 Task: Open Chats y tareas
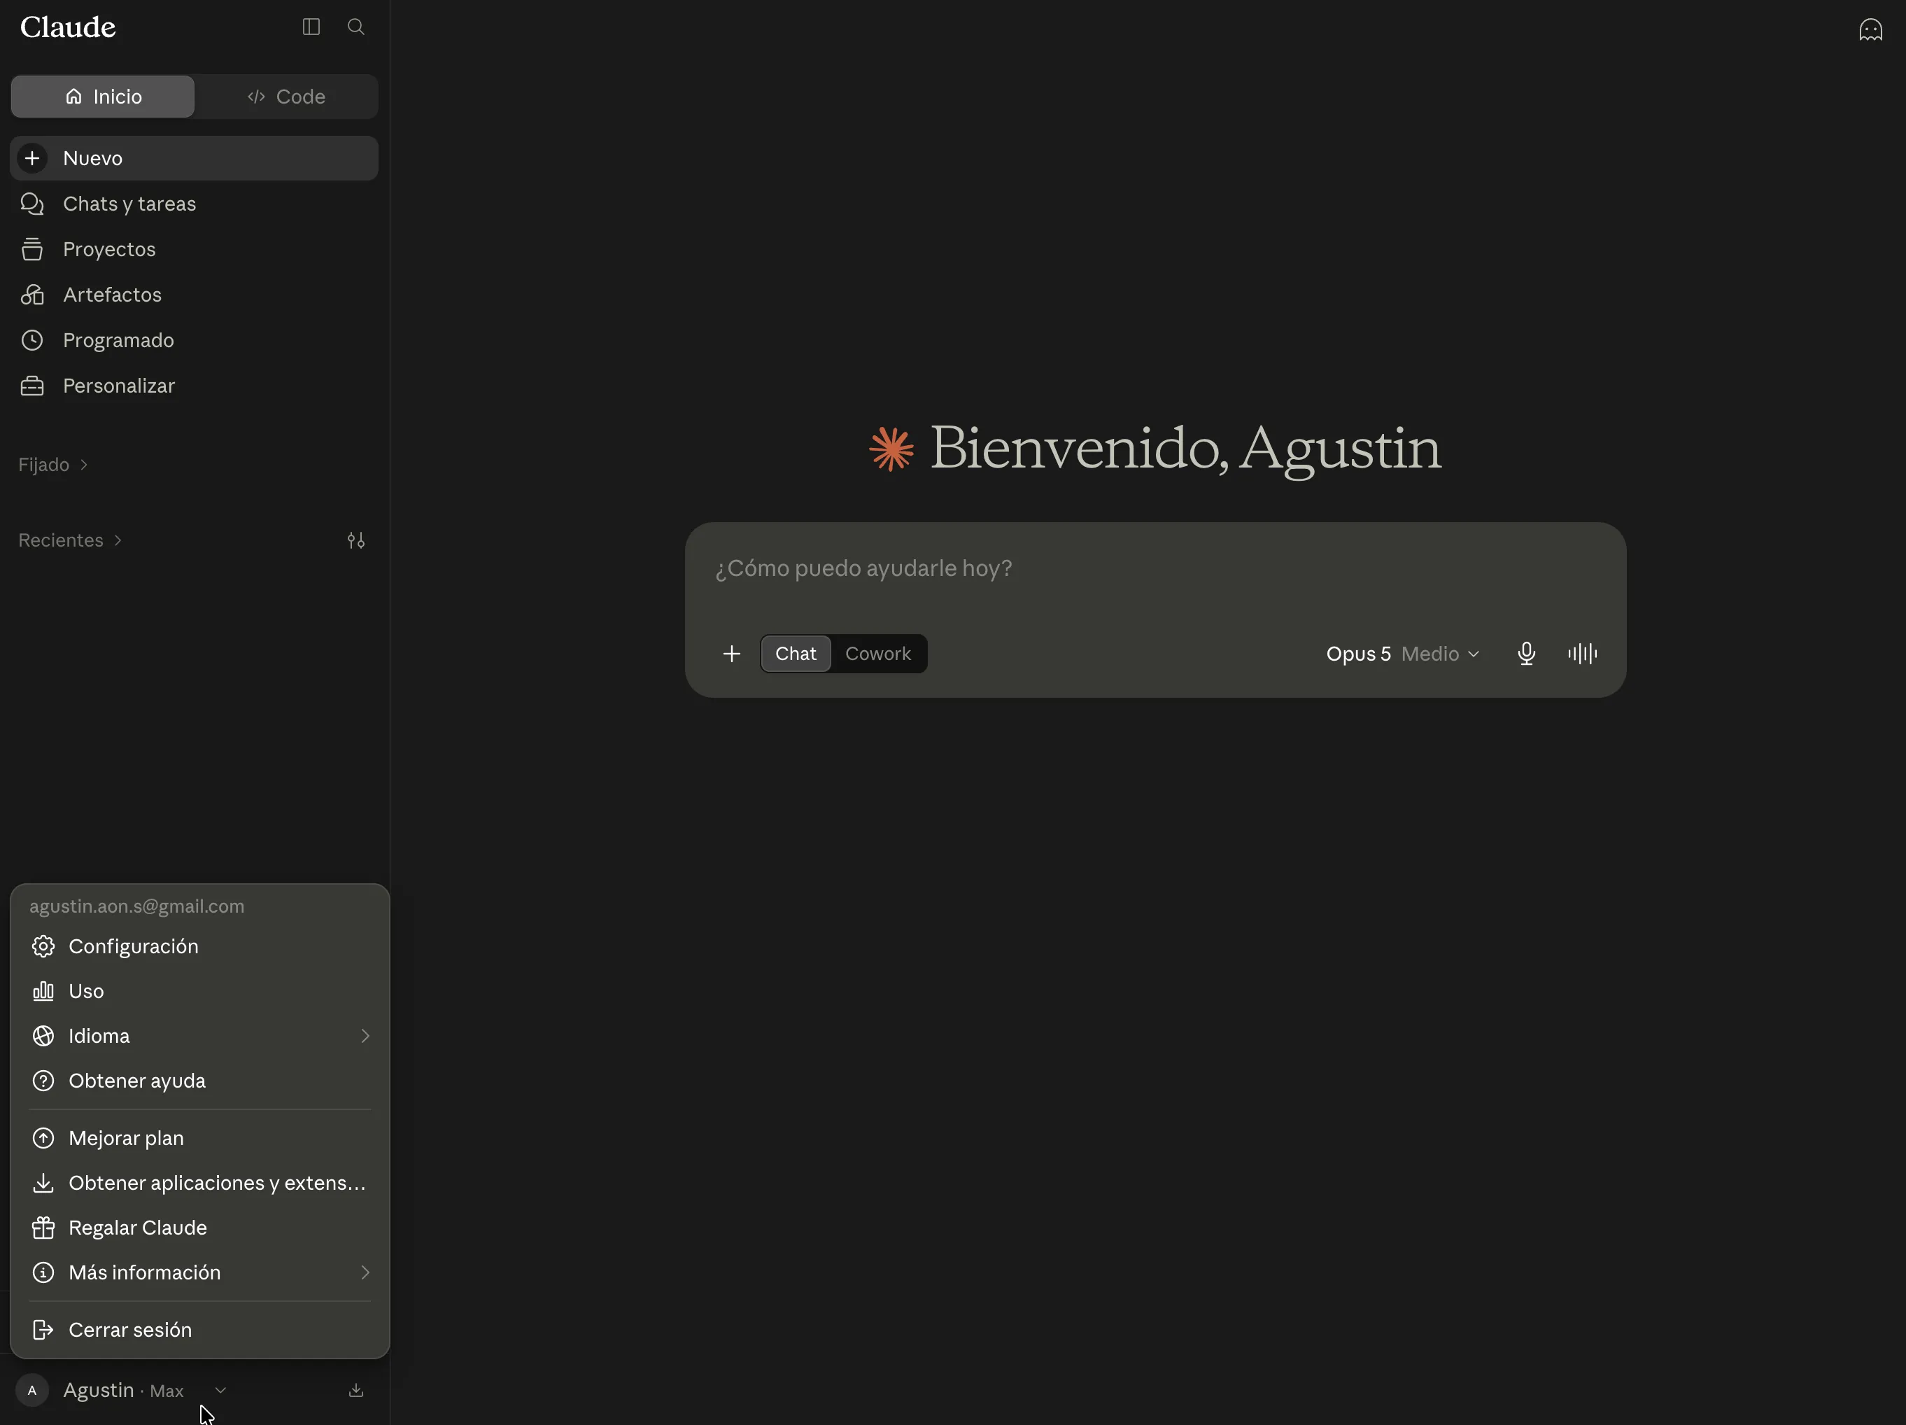coord(194,204)
